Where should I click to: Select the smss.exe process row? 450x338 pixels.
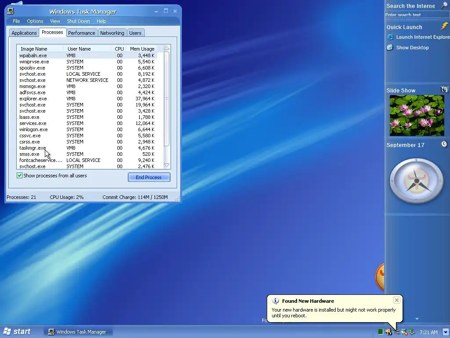pyautogui.click(x=88, y=154)
